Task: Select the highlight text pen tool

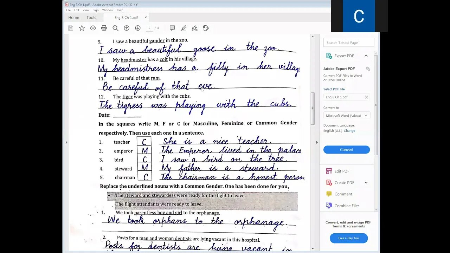Action: click(184, 28)
